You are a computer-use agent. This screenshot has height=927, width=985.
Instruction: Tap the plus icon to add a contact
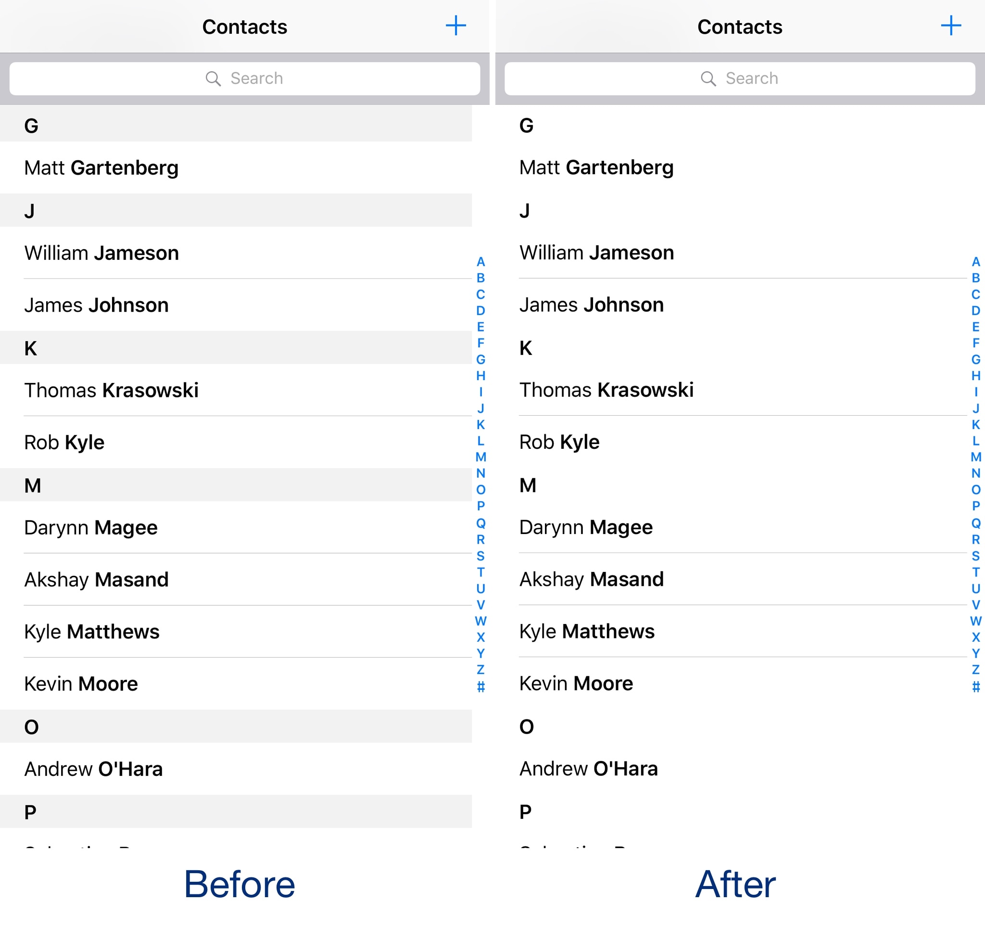pos(455,26)
